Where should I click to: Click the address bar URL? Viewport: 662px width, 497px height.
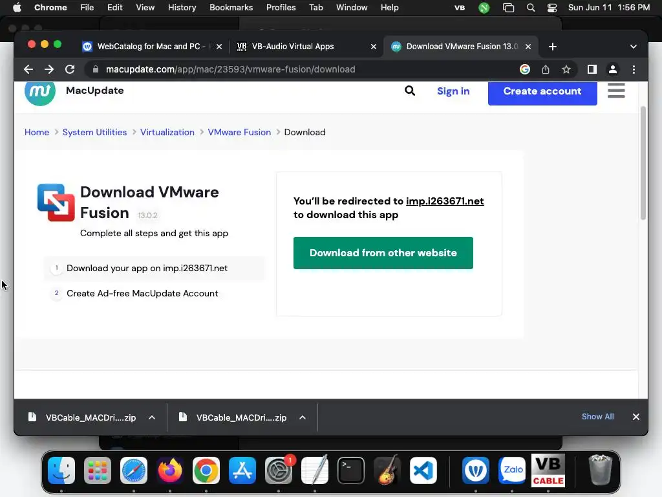click(x=231, y=69)
